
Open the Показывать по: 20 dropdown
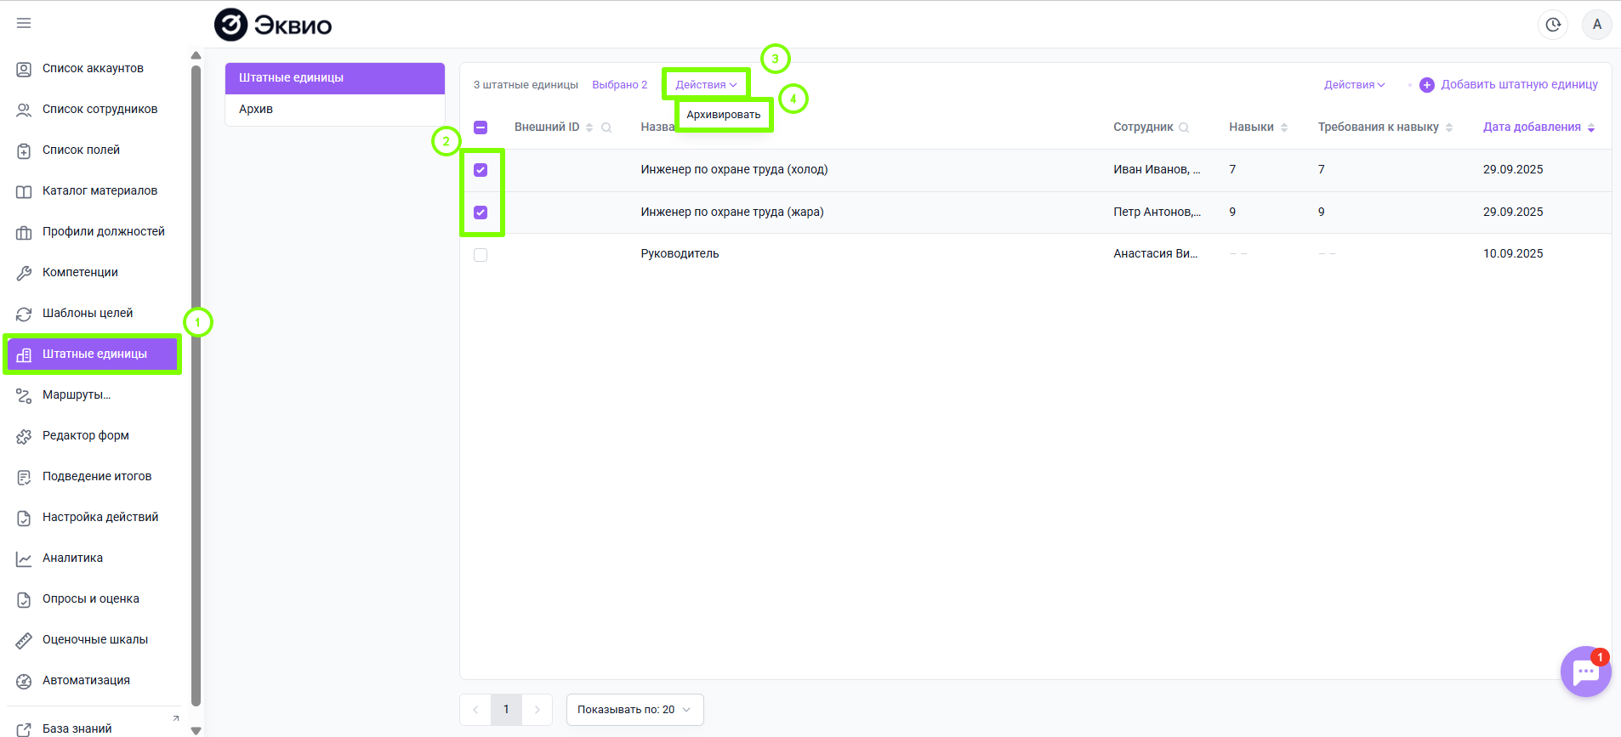tap(634, 710)
